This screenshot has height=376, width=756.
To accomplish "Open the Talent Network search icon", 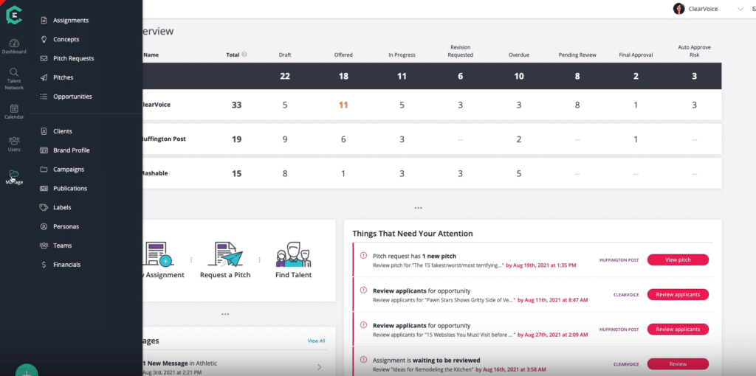I will pos(14,73).
